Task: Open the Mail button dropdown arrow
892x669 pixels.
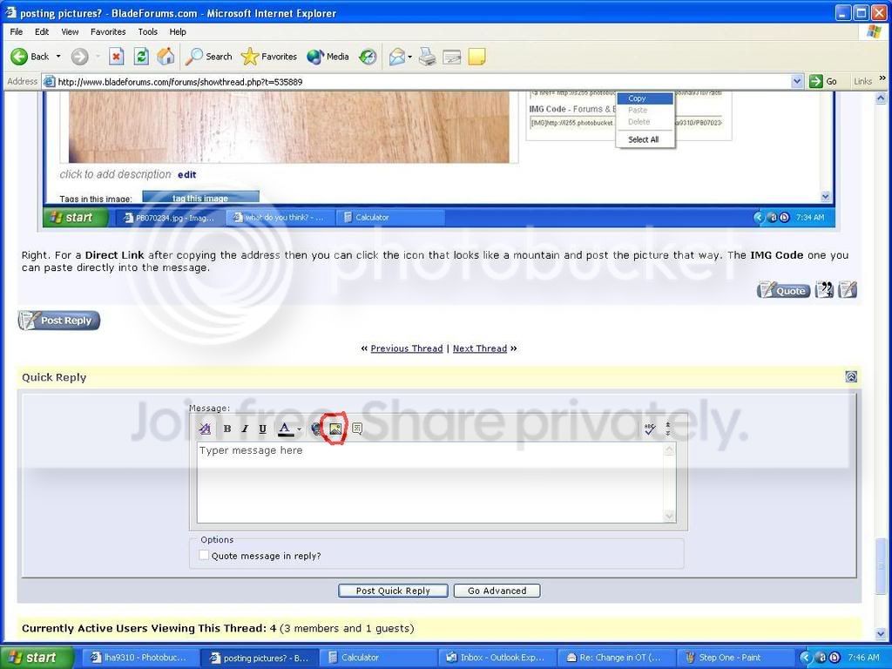Action: click(409, 57)
